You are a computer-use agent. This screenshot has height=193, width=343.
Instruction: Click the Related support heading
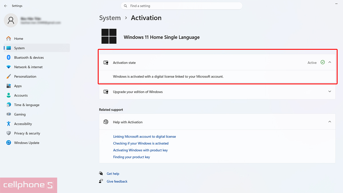click(x=111, y=110)
